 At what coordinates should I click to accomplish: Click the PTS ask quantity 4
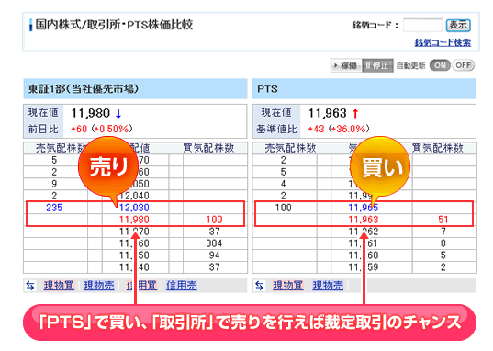click(x=284, y=184)
